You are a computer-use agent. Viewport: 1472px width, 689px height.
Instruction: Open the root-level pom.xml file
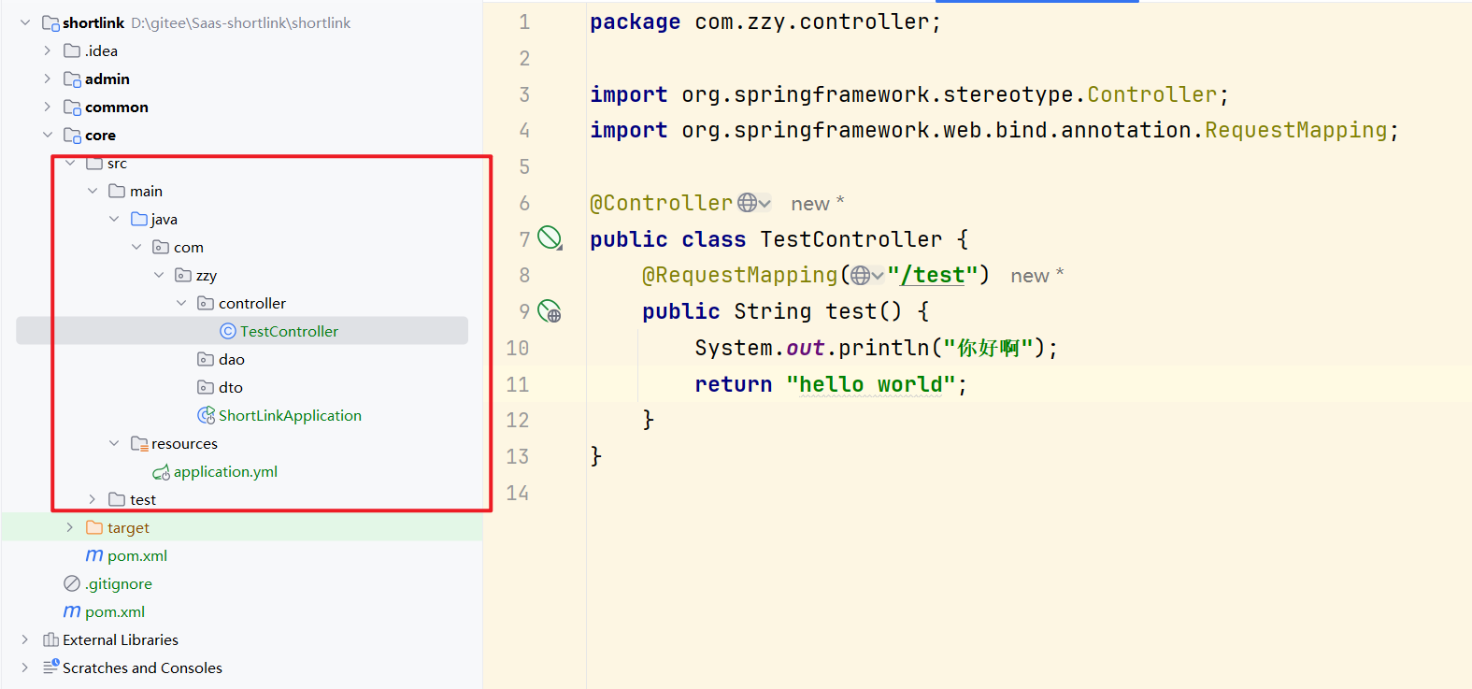115,611
